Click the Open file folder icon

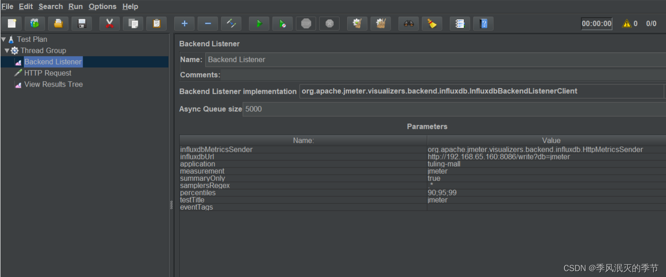point(58,23)
